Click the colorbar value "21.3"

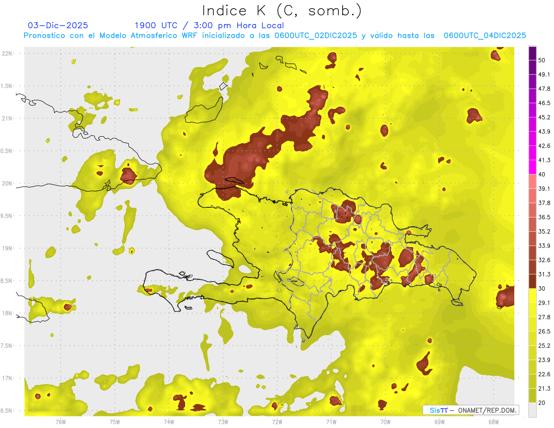pyautogui.click(x=544, y=389)
